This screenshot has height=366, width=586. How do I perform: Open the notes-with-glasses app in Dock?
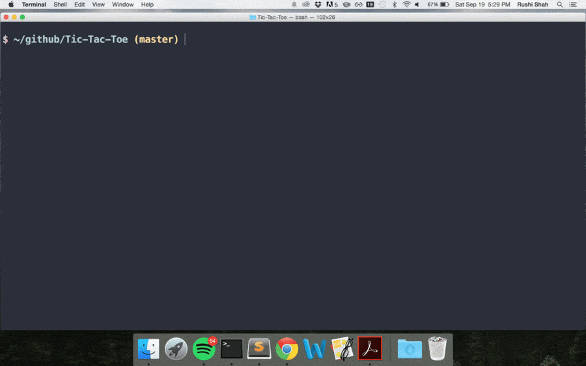tap(342, 349)
